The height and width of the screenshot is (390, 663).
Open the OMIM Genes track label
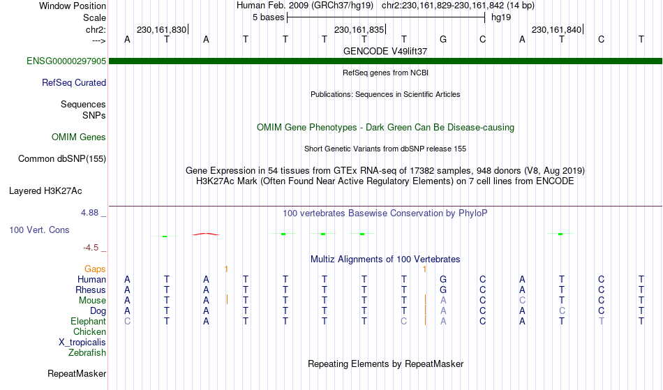(x=79, y=137)
